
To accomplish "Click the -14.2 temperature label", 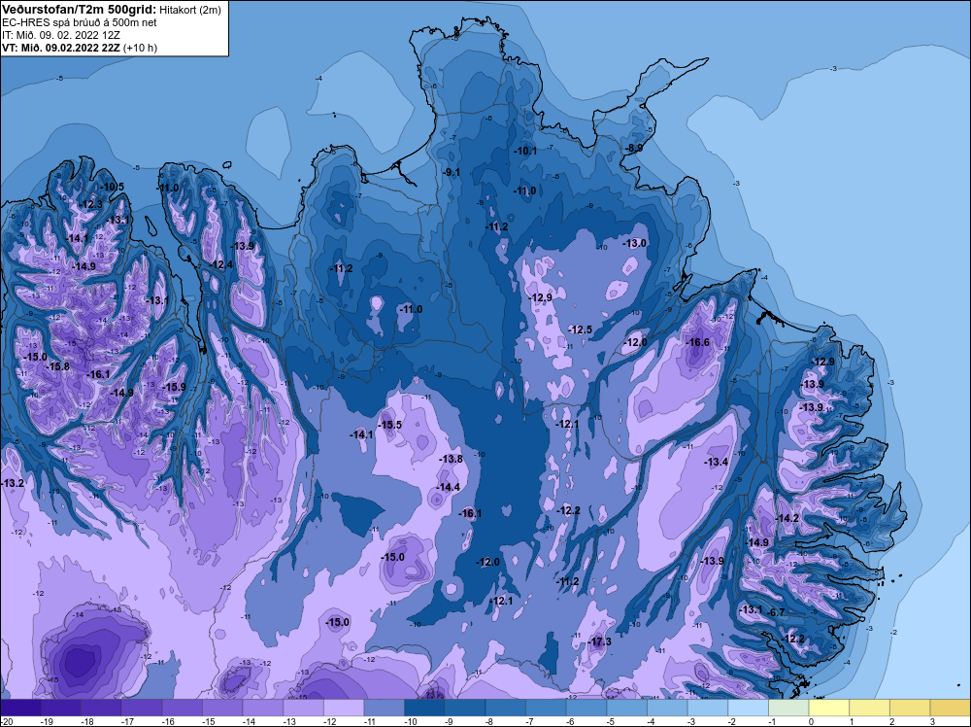I will coord(787,518).
